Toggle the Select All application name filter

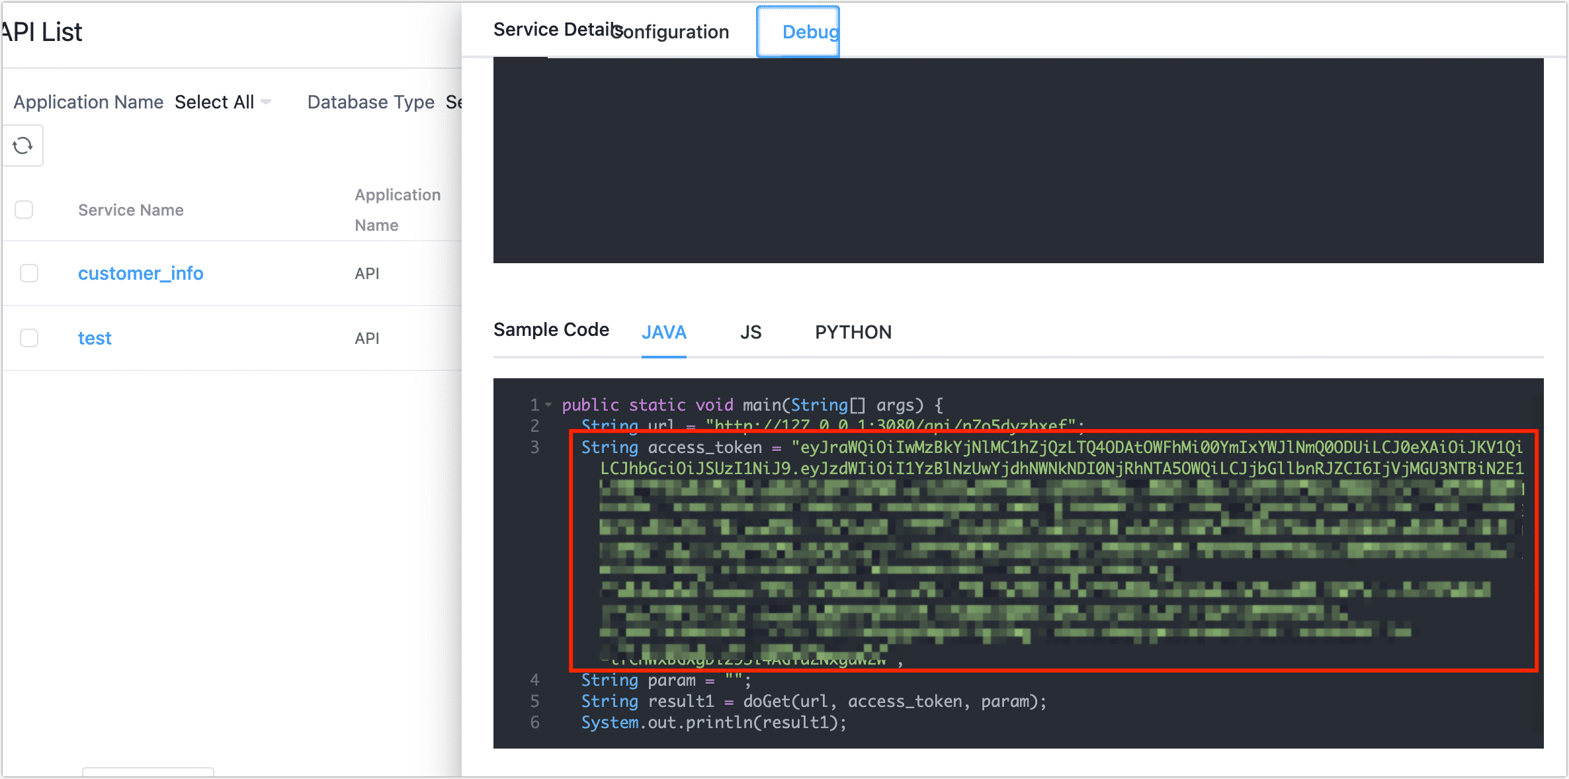(221, 102)
